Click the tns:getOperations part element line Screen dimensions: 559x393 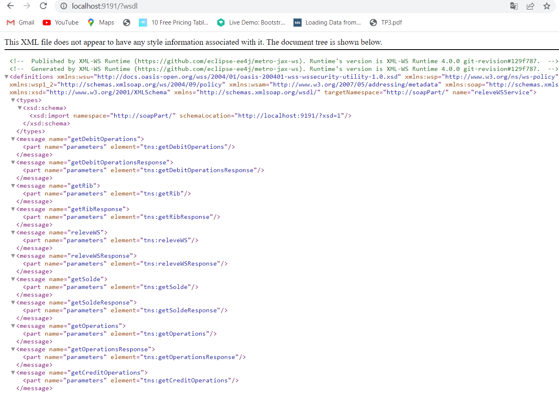[x=120, y=334]
